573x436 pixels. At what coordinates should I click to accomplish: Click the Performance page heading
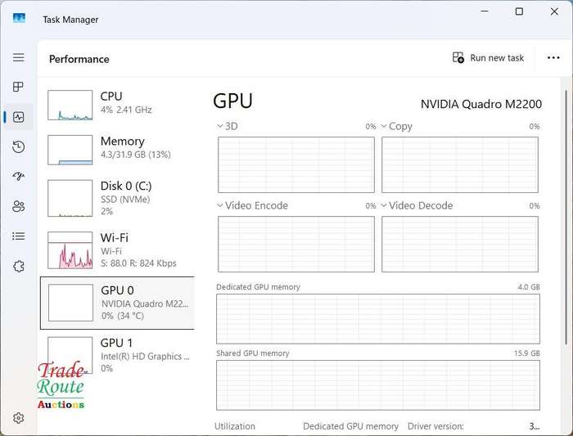[79, 59]
